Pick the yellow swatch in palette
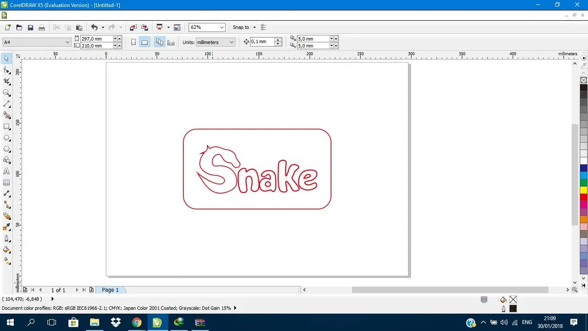The width and height of the screenshot is (588, 331). tap(584, 190)
